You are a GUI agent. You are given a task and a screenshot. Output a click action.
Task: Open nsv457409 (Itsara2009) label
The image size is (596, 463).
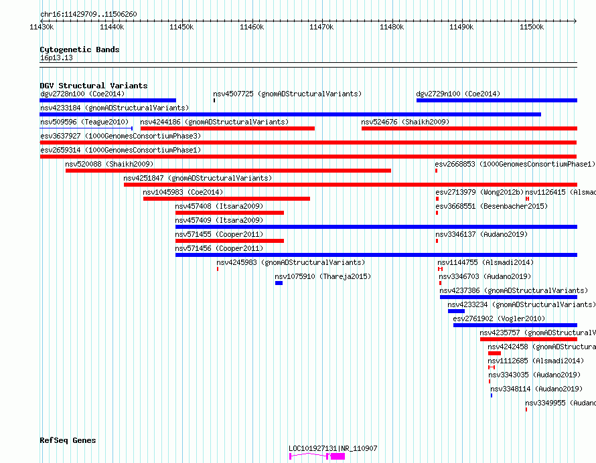[x=219, y=220]
